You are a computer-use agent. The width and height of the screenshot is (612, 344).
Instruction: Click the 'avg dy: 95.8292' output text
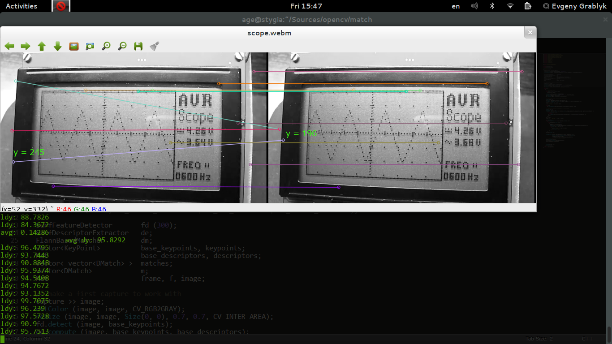coord(95,240)
